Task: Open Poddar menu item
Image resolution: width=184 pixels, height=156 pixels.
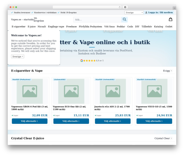Action: point(121,27)
